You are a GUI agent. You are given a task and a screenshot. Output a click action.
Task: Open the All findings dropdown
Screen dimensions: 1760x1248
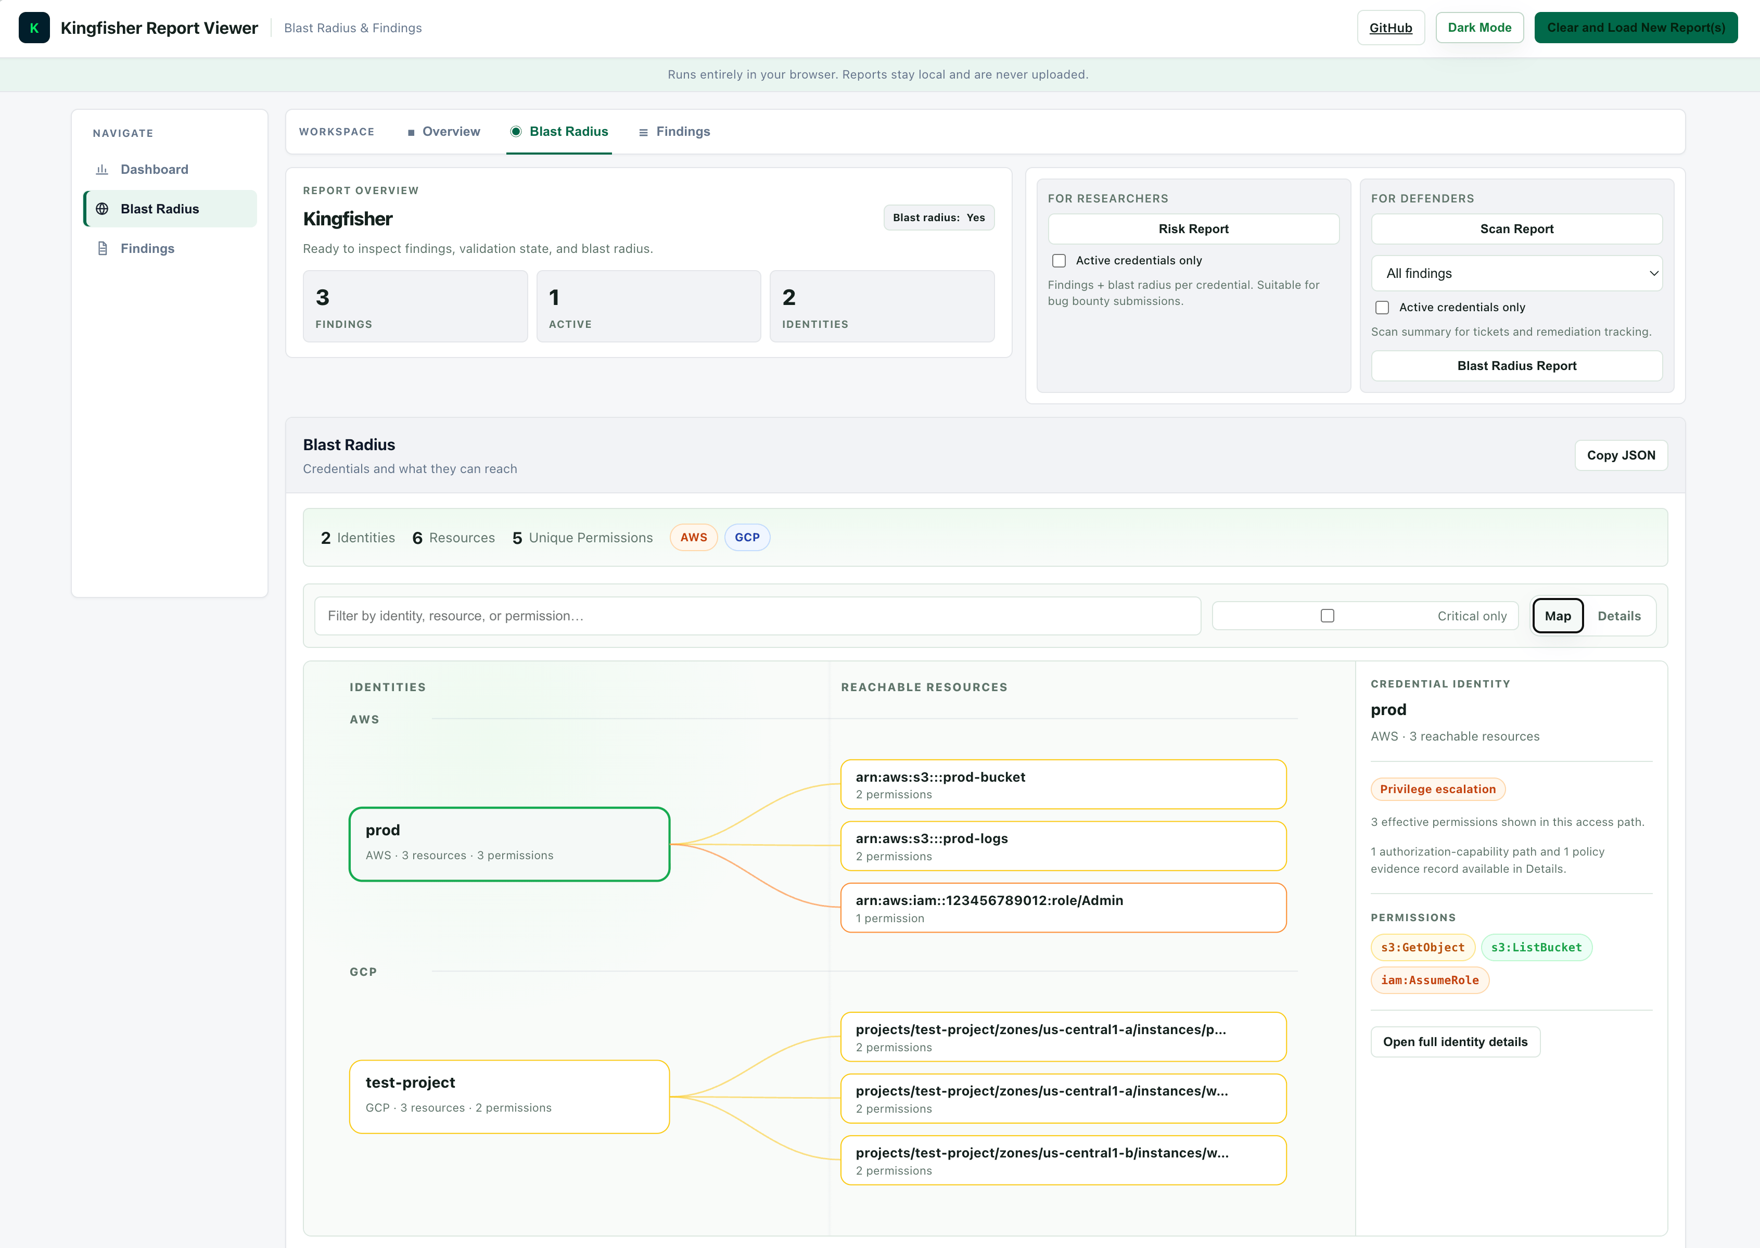[1516, 274]
